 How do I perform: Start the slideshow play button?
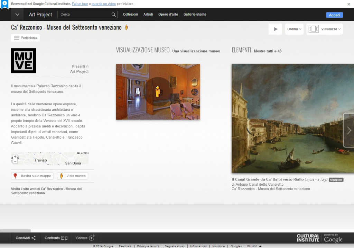point(275,29)
